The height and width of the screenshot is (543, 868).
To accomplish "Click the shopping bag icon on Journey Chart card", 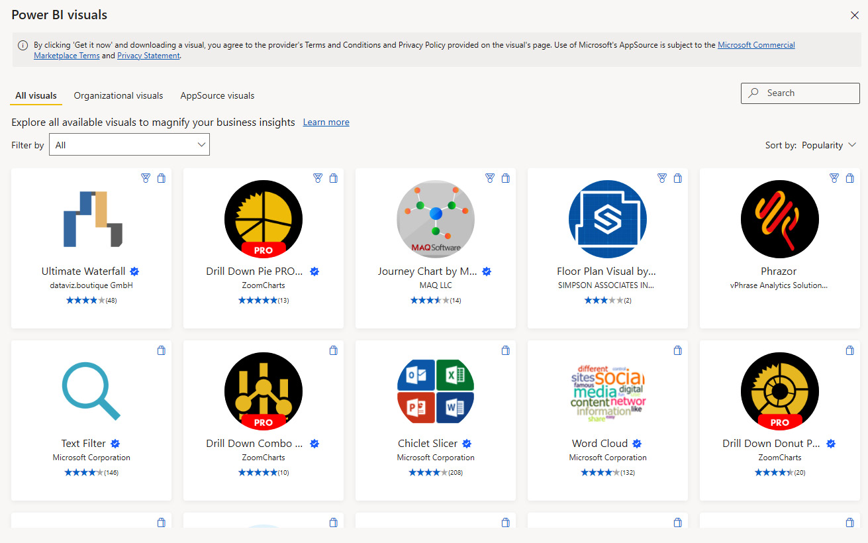I will point(506,178).
